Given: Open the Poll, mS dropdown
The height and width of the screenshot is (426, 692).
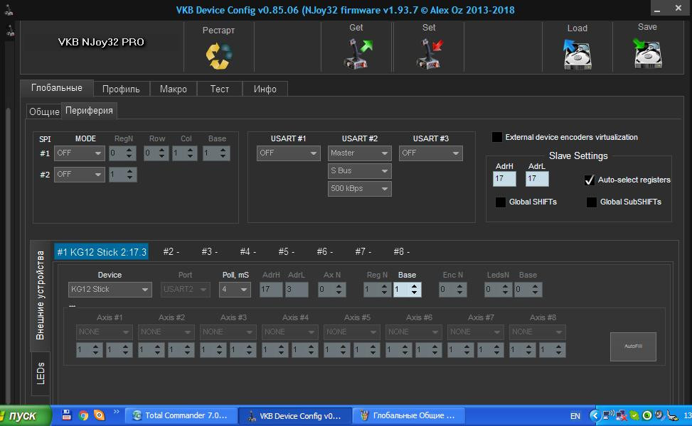Looking at the screenshot, I should (235, 290).
